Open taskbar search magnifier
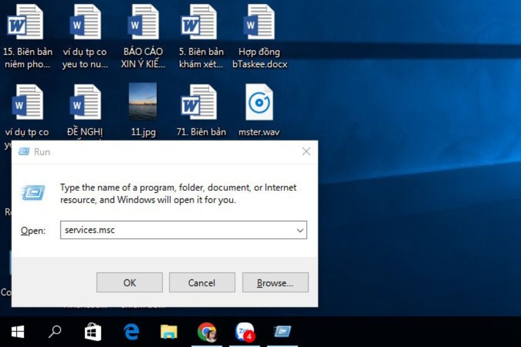Image resolution: width=521 pixels, height=347 pixels. tap(55, 332)
